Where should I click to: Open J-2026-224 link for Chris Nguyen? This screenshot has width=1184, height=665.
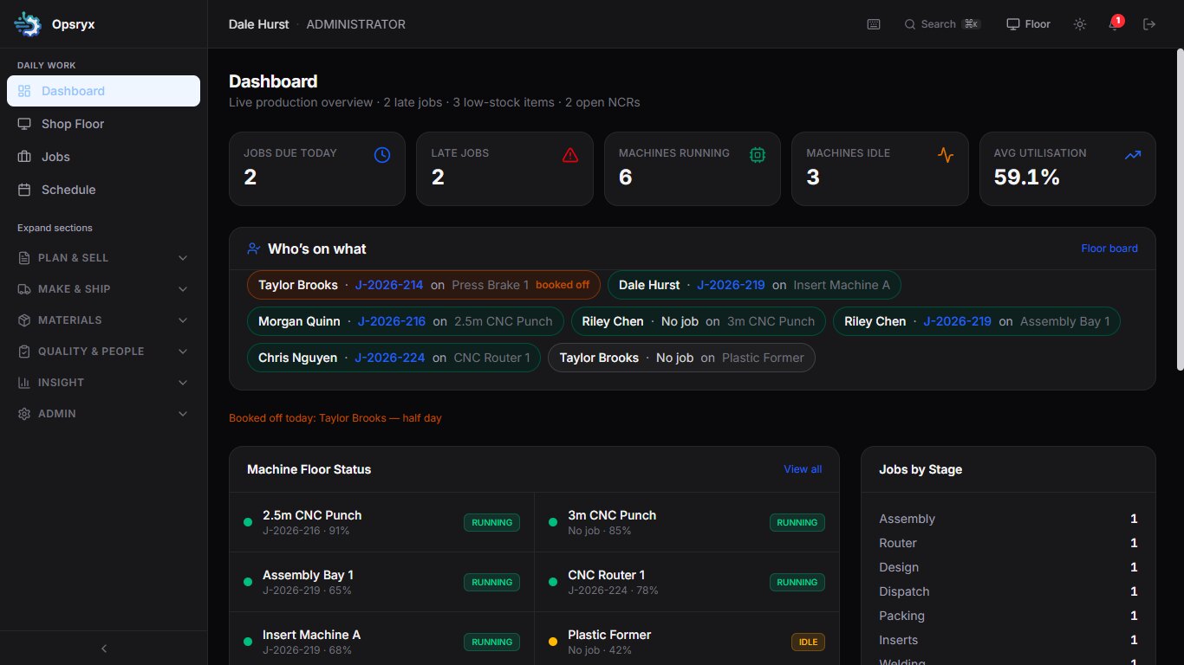(390, 358)
